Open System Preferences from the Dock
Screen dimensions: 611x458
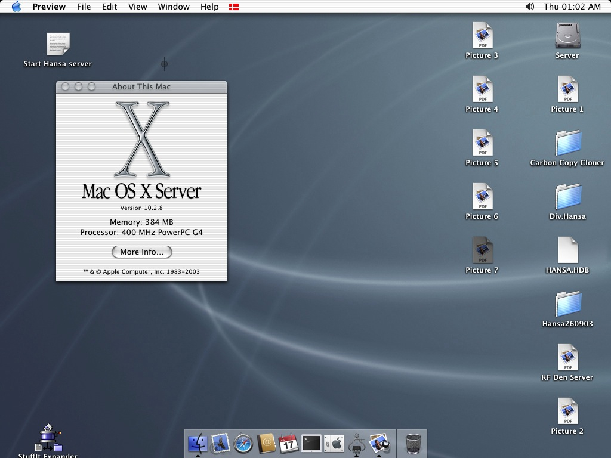point(334,444)
